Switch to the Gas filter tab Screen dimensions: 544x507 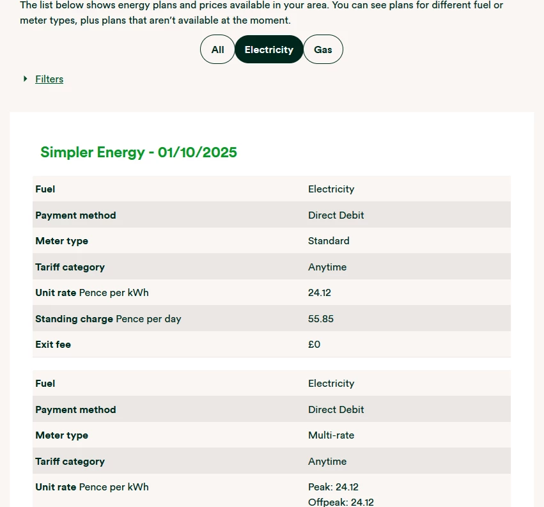323,49
